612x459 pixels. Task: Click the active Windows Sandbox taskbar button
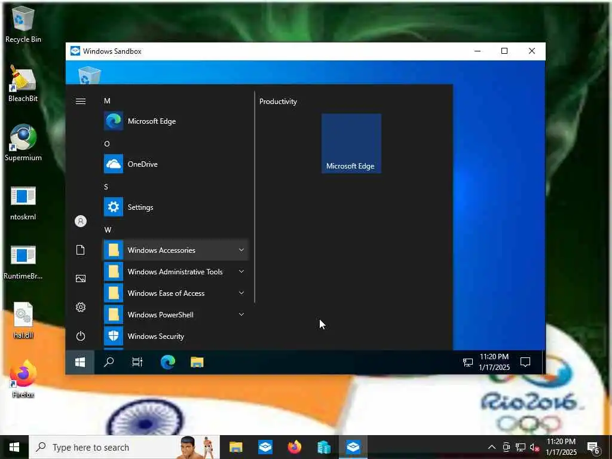click(x=353, y=447)
